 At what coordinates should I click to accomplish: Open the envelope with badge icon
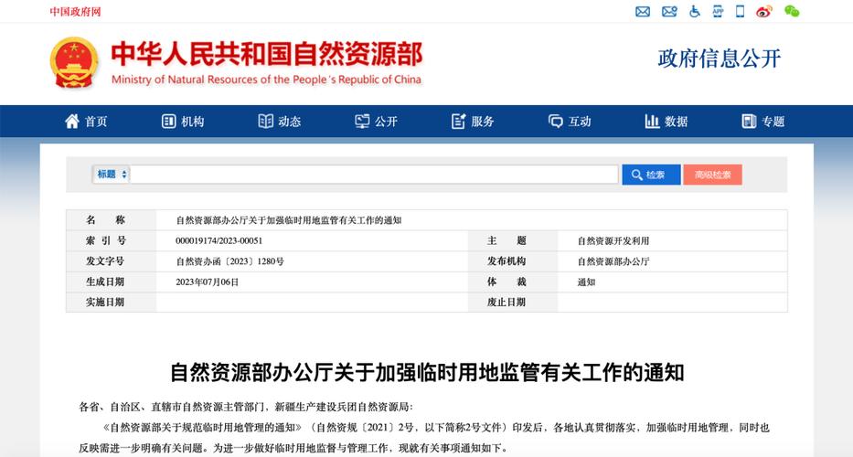click(x=669, y=11)
